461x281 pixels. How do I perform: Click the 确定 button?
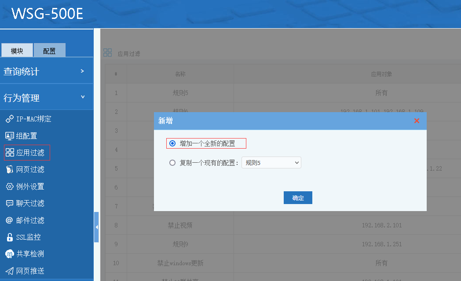[x=298, y=198]
